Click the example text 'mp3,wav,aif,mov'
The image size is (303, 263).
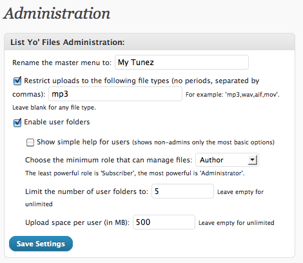[x=251, y=95]
